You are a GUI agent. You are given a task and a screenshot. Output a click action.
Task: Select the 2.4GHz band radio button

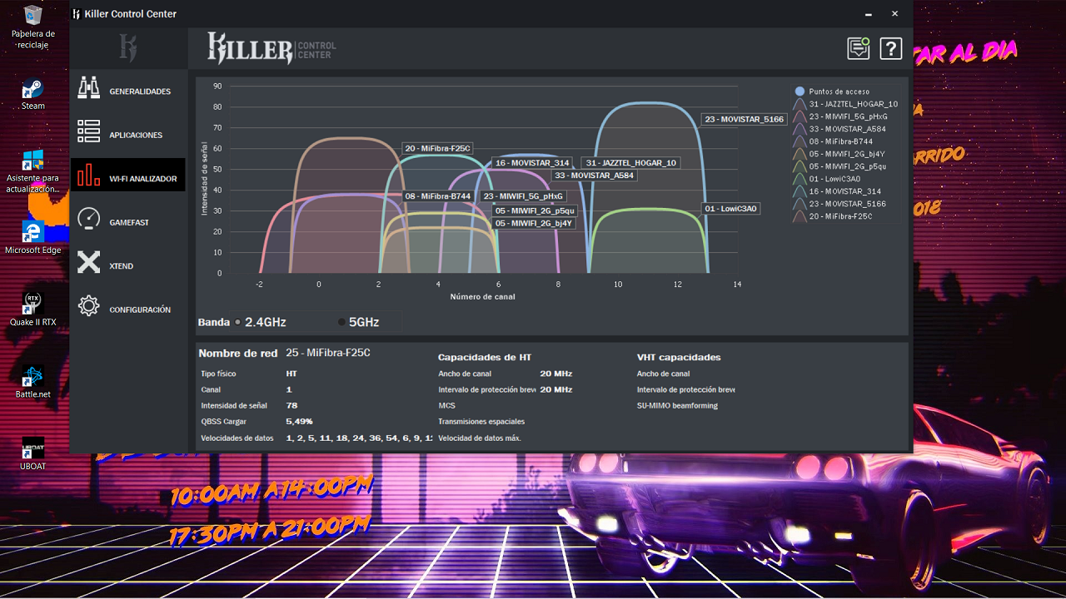[238, 322]
